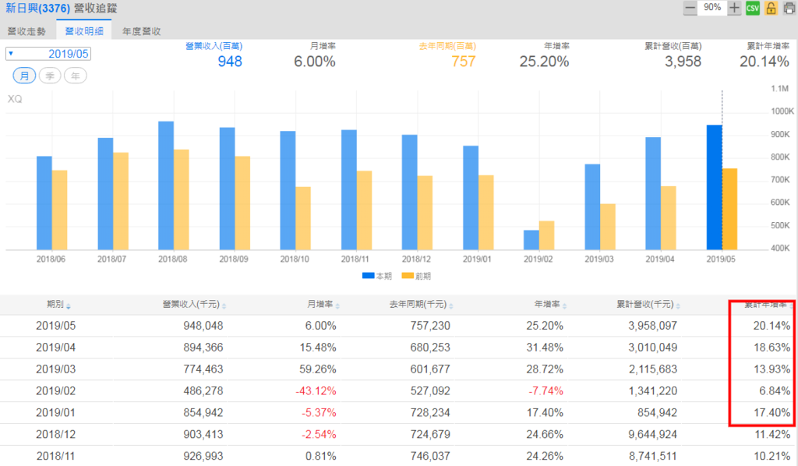The width and height of the screenshot is (798, 466).
Task: Select the 2019/02 table row period
Action: (x=55, y=391)
